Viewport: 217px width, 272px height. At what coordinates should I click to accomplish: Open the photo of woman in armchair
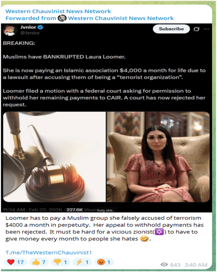(158, 157)
